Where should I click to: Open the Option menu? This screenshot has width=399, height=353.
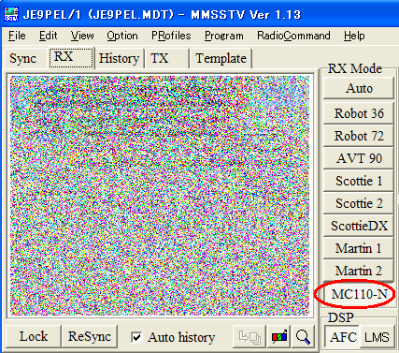point(122,36)
